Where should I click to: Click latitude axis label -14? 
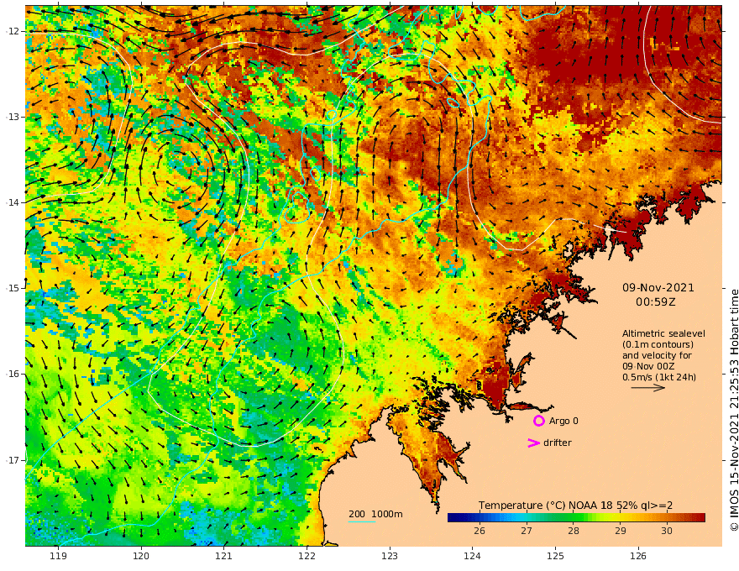(x=13, y=202)
